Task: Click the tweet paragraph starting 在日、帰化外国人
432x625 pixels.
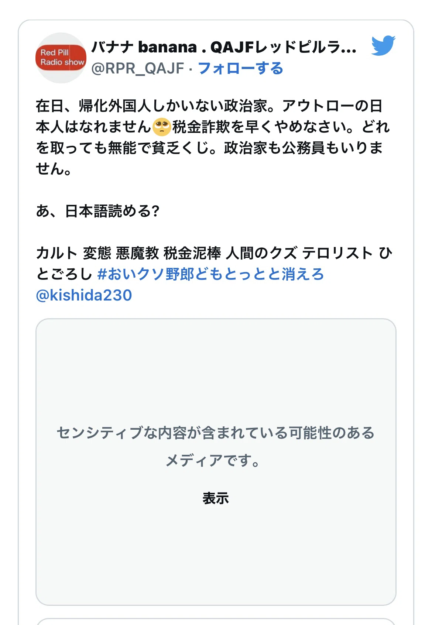Action: 213,137
